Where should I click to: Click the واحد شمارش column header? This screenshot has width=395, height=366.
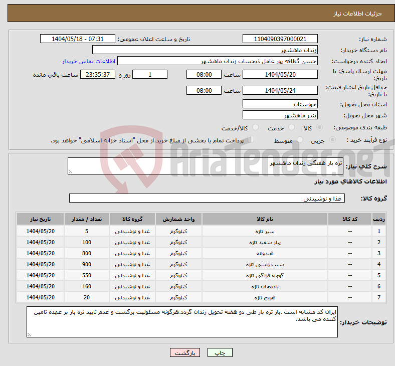(x=178, y=219)
